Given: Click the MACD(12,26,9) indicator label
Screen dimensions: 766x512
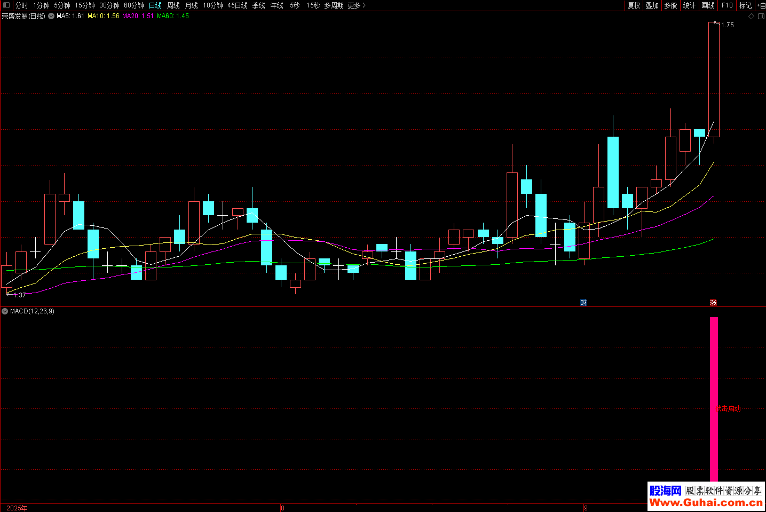Looking at the screenshot, I should pyautogui.click(x=32, y=311).
